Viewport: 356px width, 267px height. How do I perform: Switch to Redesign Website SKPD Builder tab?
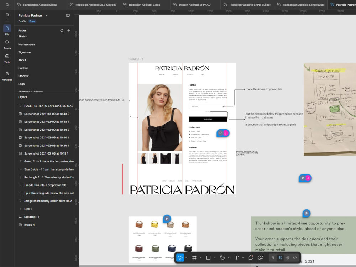[x=247, y=5]
